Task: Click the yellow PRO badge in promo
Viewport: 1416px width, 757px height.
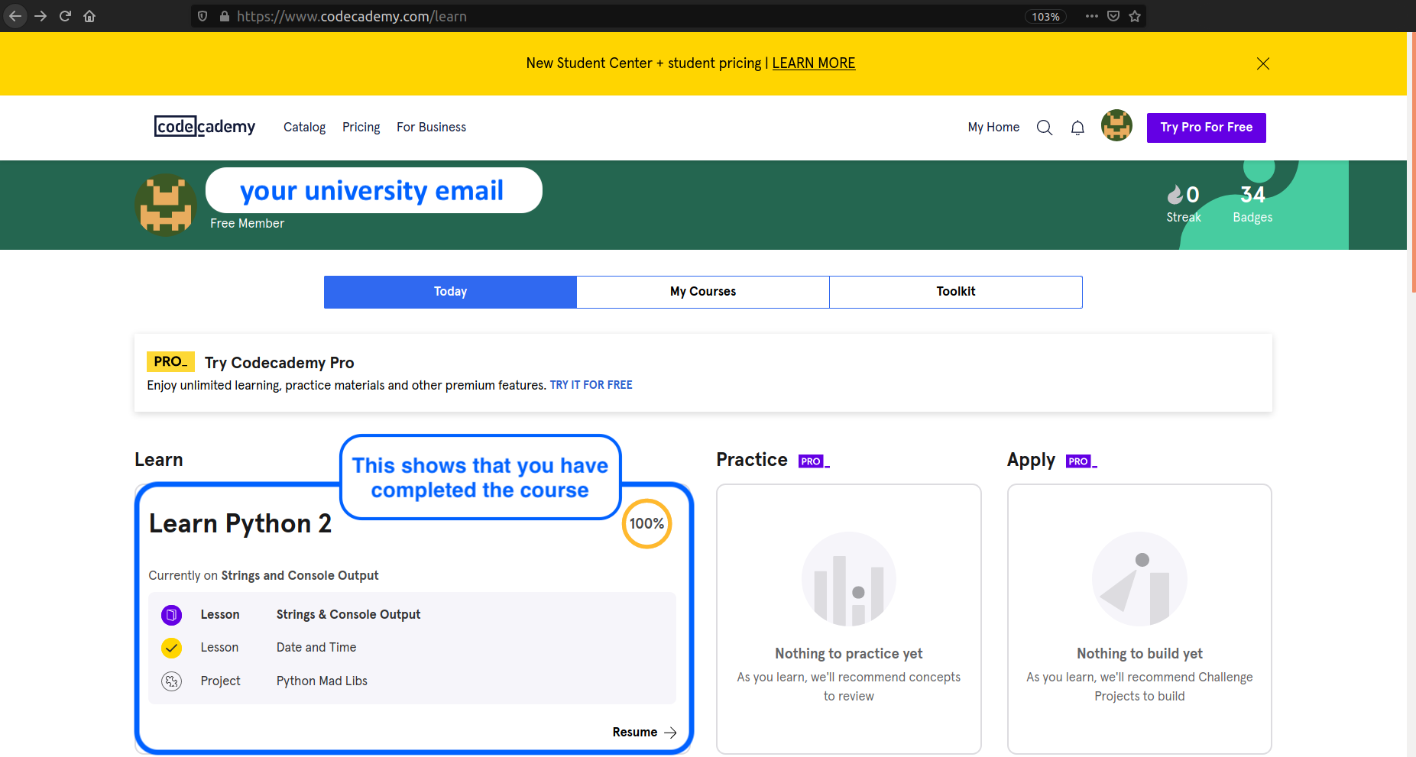Action: click(170, 361)
